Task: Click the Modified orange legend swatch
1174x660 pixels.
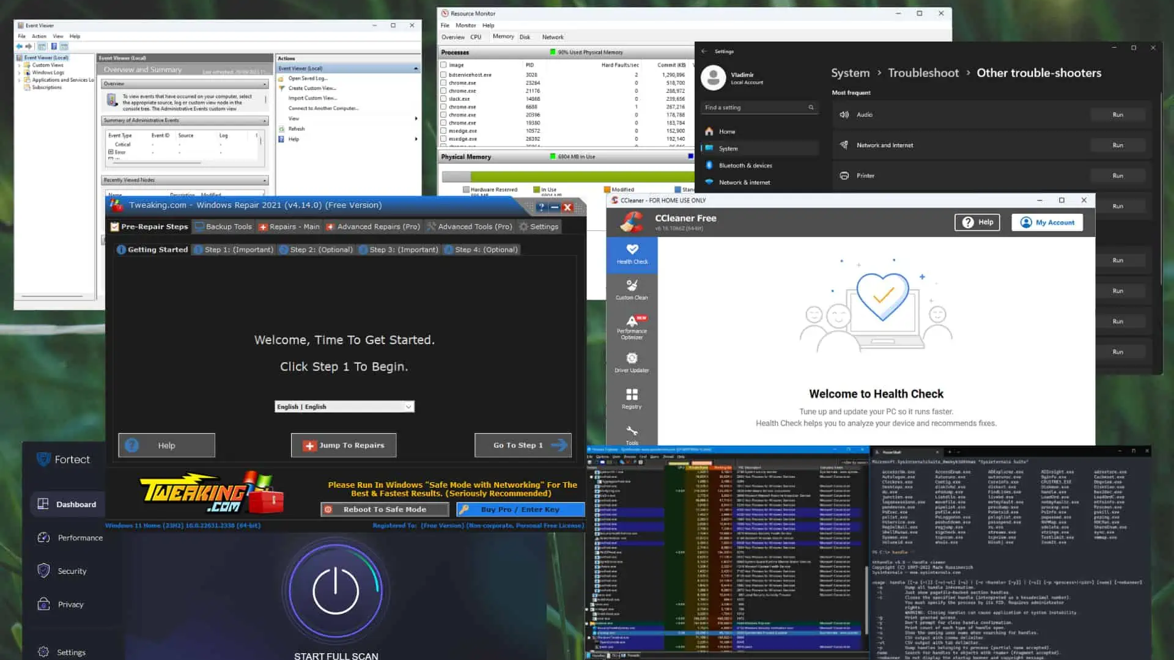Action: tap(607, 190)
